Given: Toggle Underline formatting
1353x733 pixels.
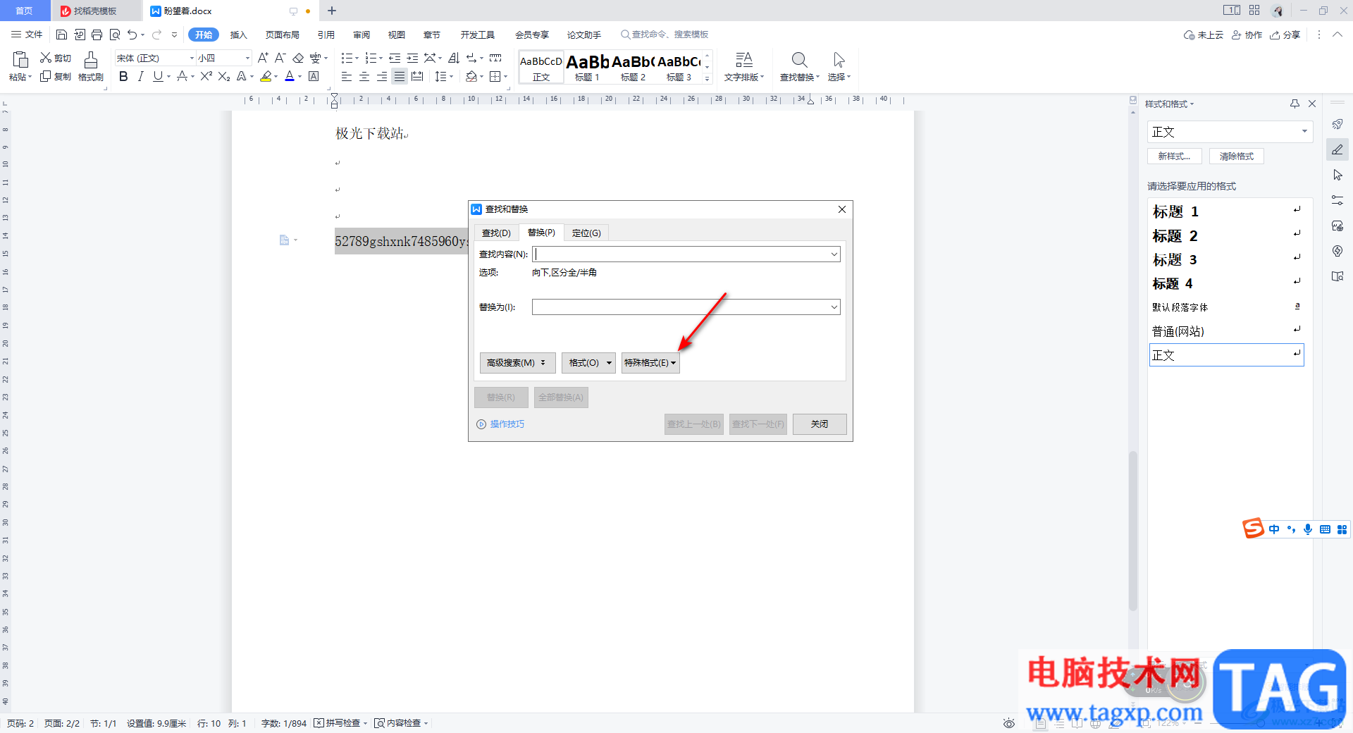Looking at the screenshot, I should pyautogui.click(x=158, y=76).
